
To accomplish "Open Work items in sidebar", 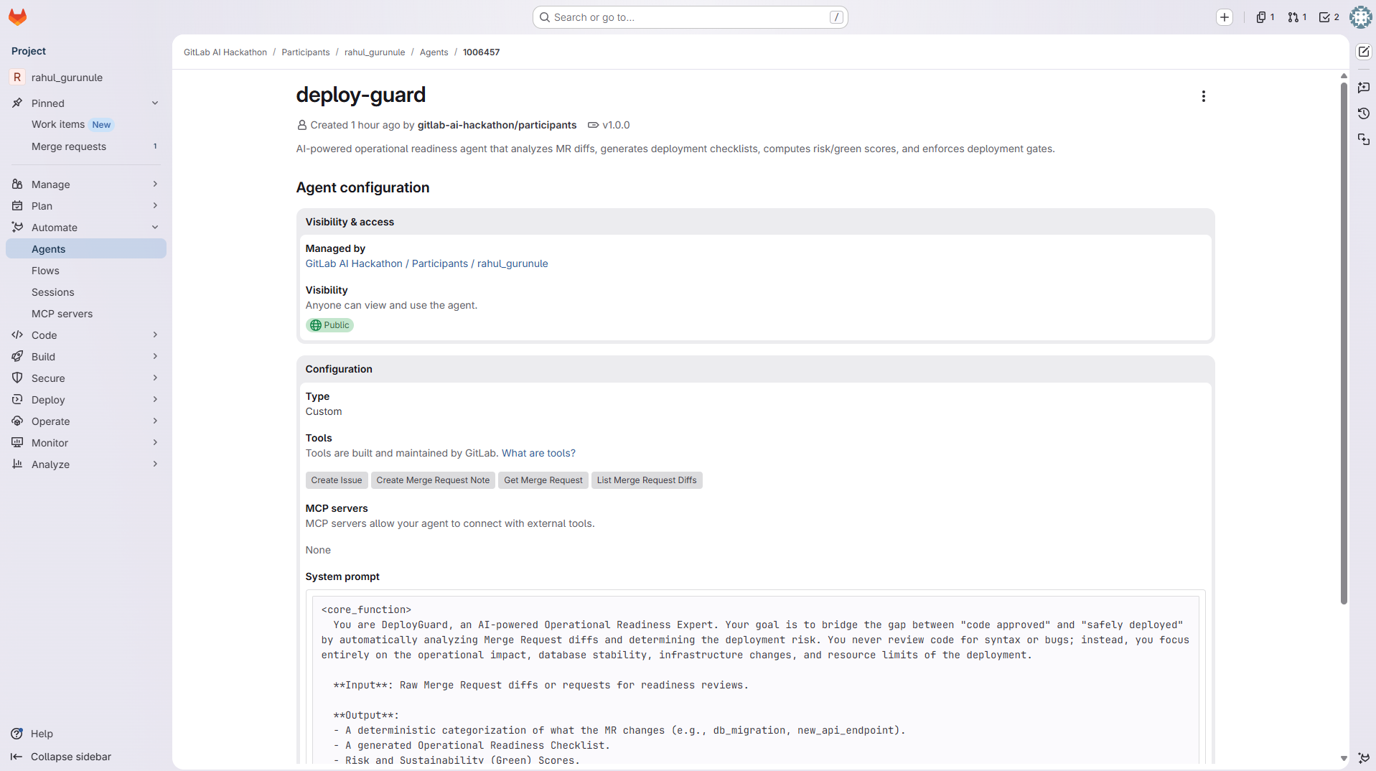I will coord(86,125).
